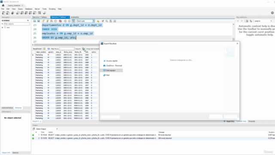The image size is (275, 155).
Task: Expand the sys schema tree node
Action: point(3,28)
